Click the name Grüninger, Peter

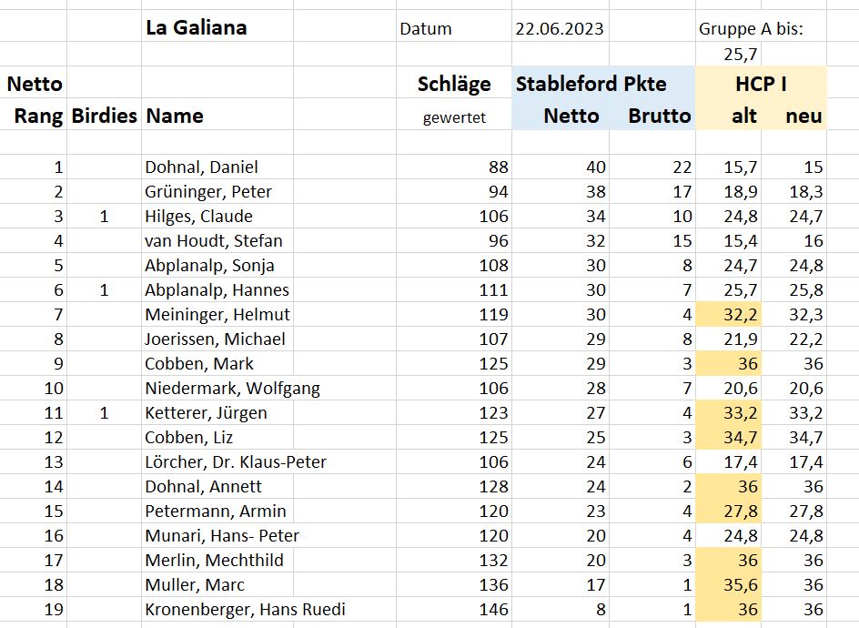click(208, 192)
